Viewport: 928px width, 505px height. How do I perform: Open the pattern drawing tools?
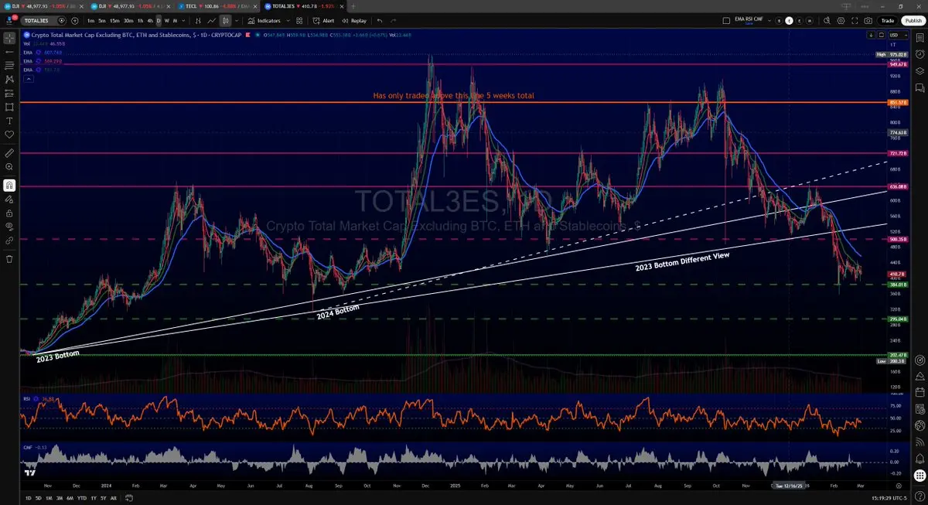9,79
